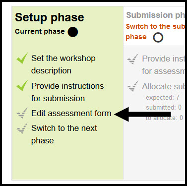Open Set the workshop description link
Viewport: 187px width, 186px height.
click(x=63, y=64)
